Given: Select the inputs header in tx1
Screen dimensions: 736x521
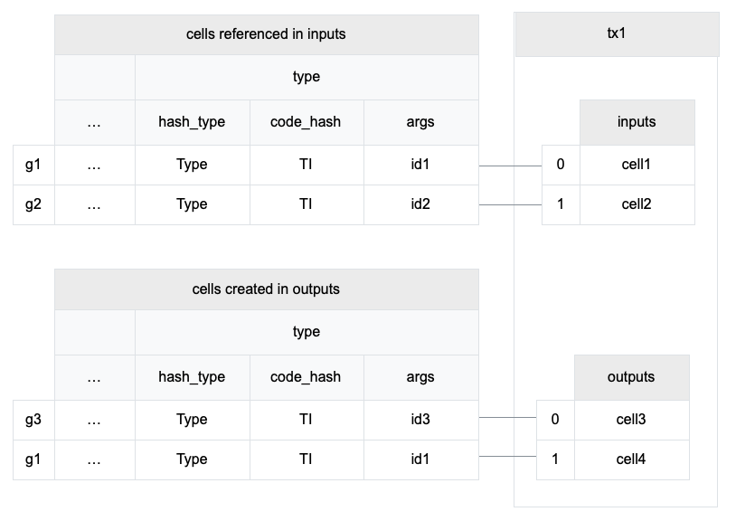Looking at the screenshot, I should click(637, 122).
